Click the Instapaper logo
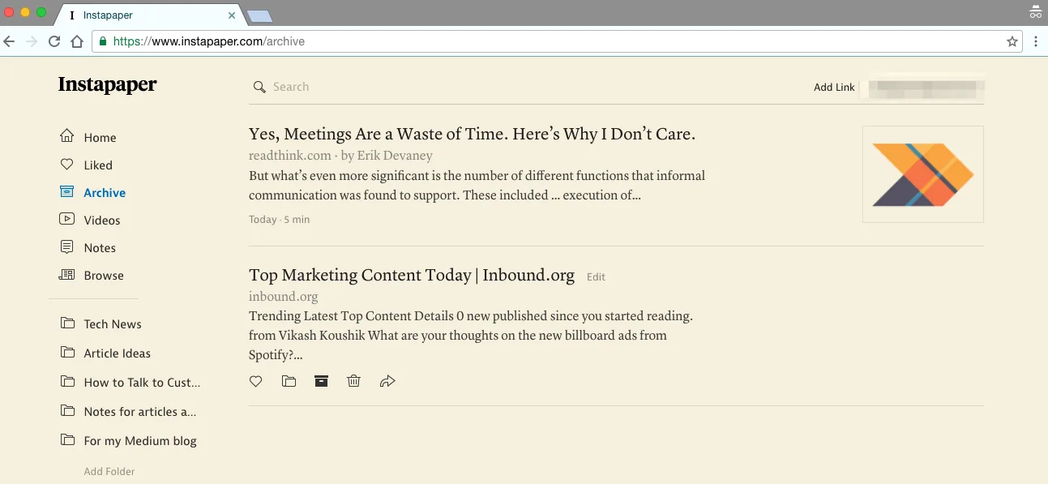 tap(108, 85)
